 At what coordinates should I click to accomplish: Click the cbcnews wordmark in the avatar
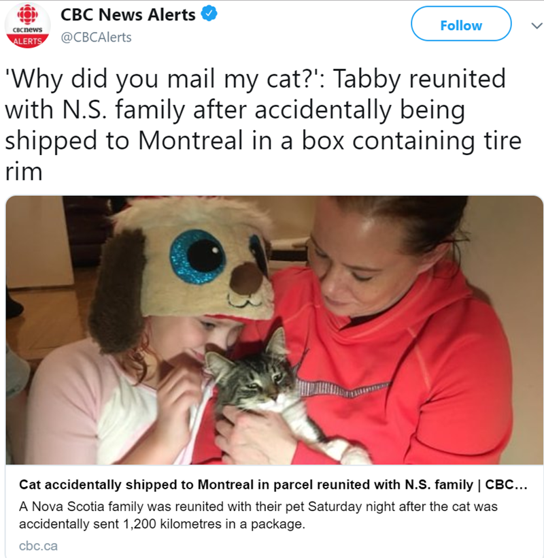click(x=28, y=31)
